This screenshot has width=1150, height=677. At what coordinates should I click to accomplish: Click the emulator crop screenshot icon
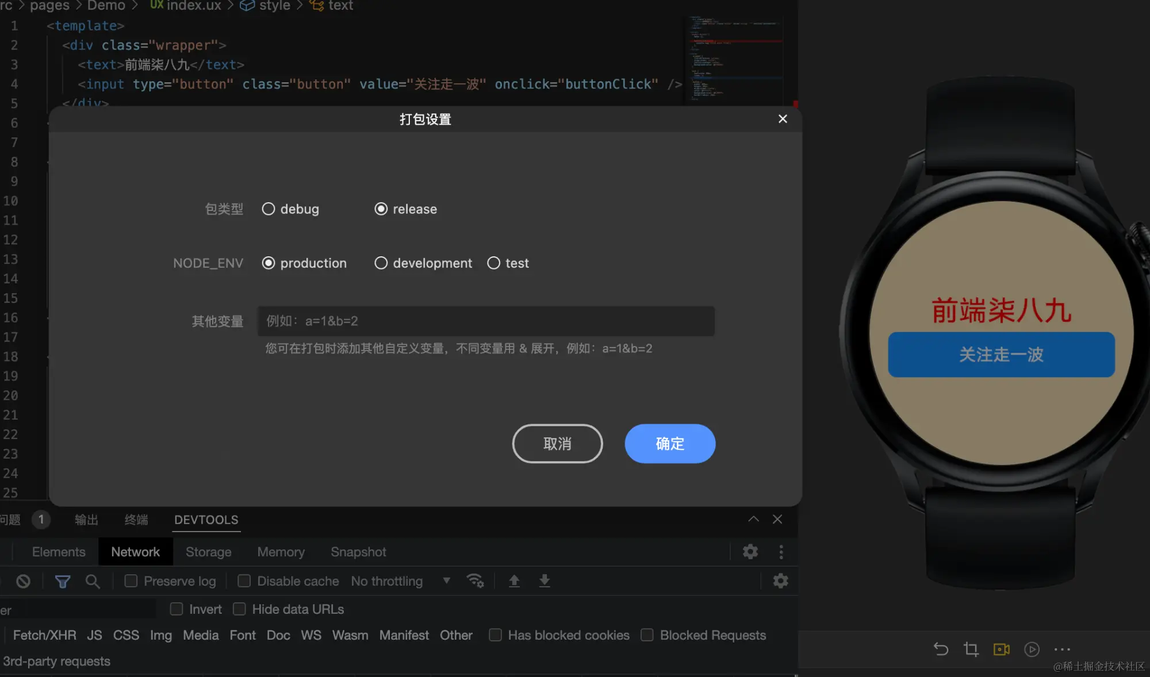pos(971,649)
